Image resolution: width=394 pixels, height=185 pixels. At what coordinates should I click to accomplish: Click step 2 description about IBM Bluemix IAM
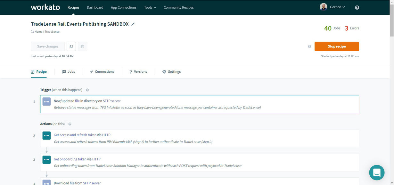pyautogui.click(x=133, y=142)
